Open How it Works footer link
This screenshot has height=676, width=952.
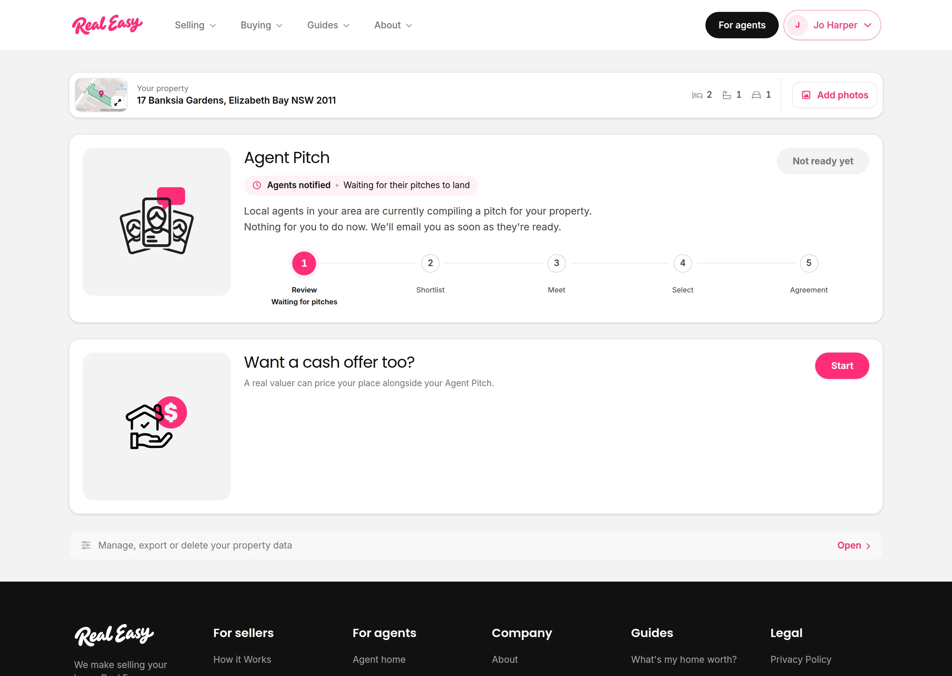tap(242, 660)
